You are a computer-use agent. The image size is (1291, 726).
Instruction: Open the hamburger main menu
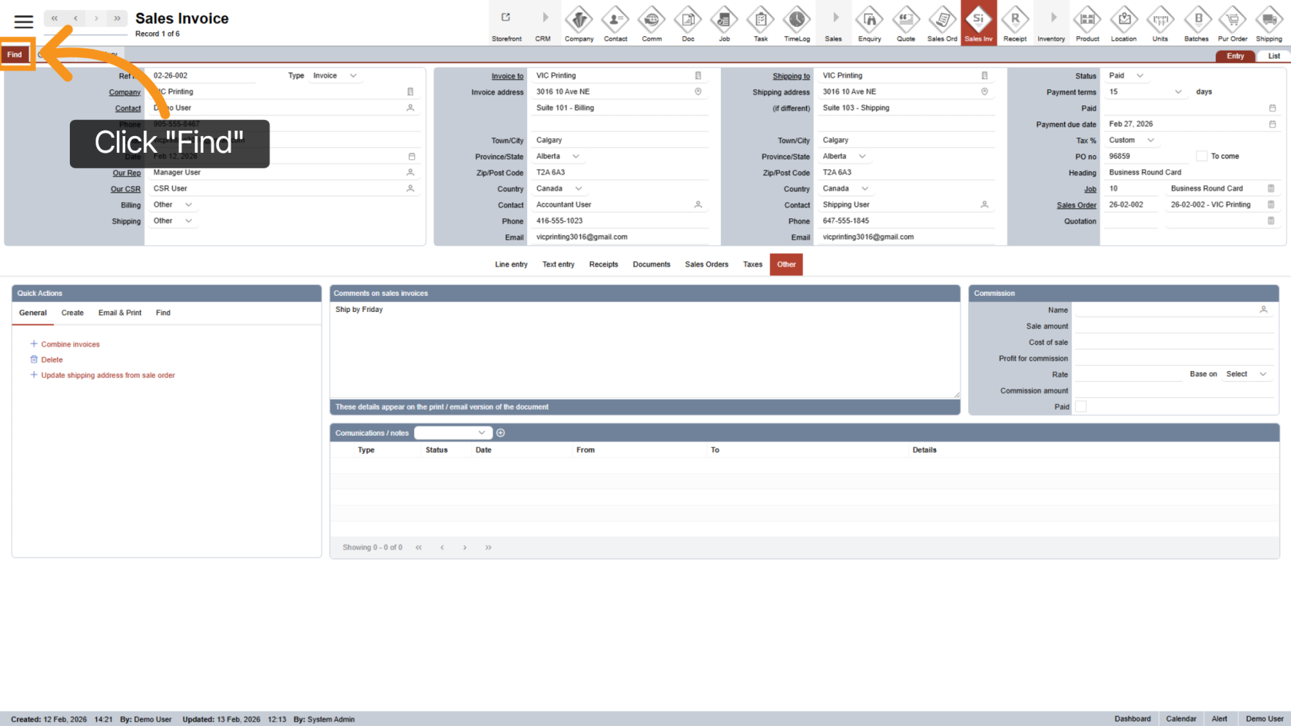[24, 22]
